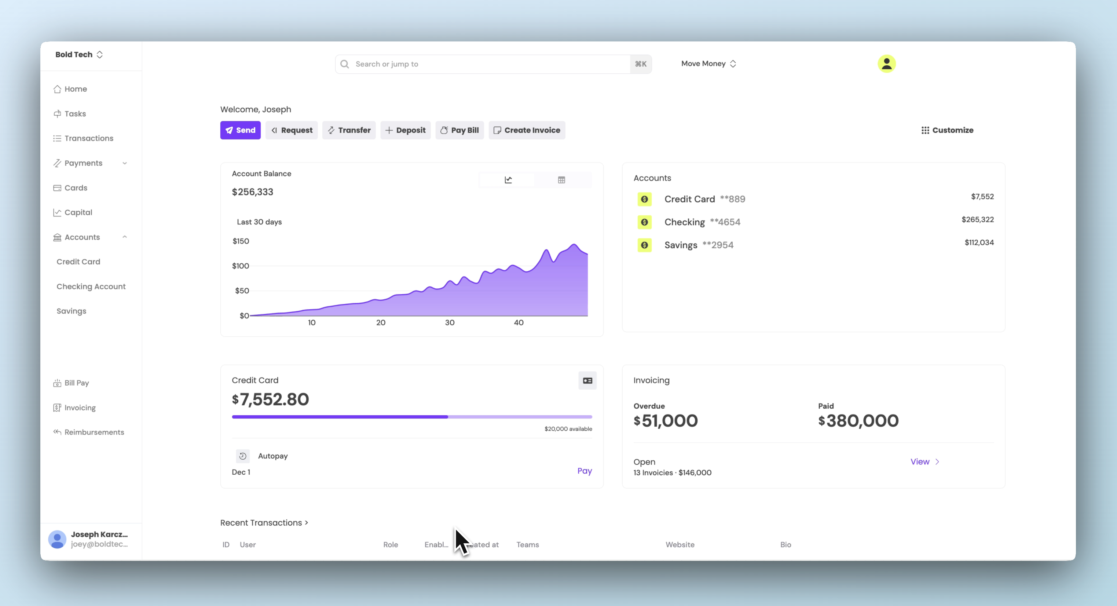
Task: Click the Pay Bill button
Action: point(459,130)
